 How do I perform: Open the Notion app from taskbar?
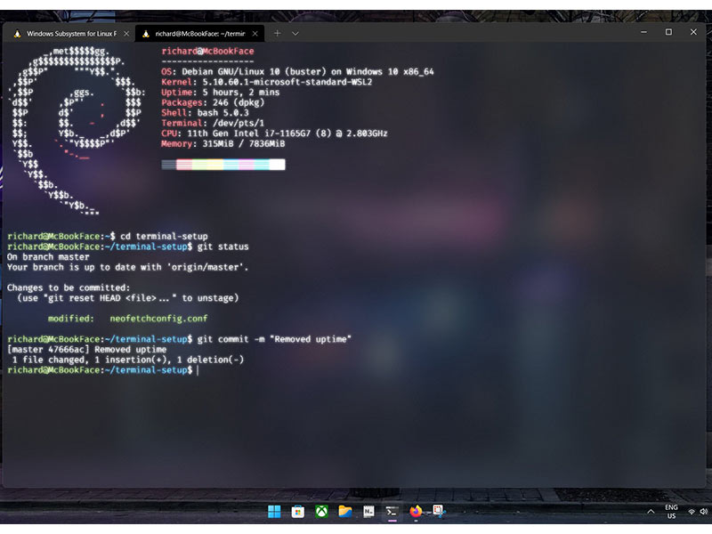tap(368, 512)
